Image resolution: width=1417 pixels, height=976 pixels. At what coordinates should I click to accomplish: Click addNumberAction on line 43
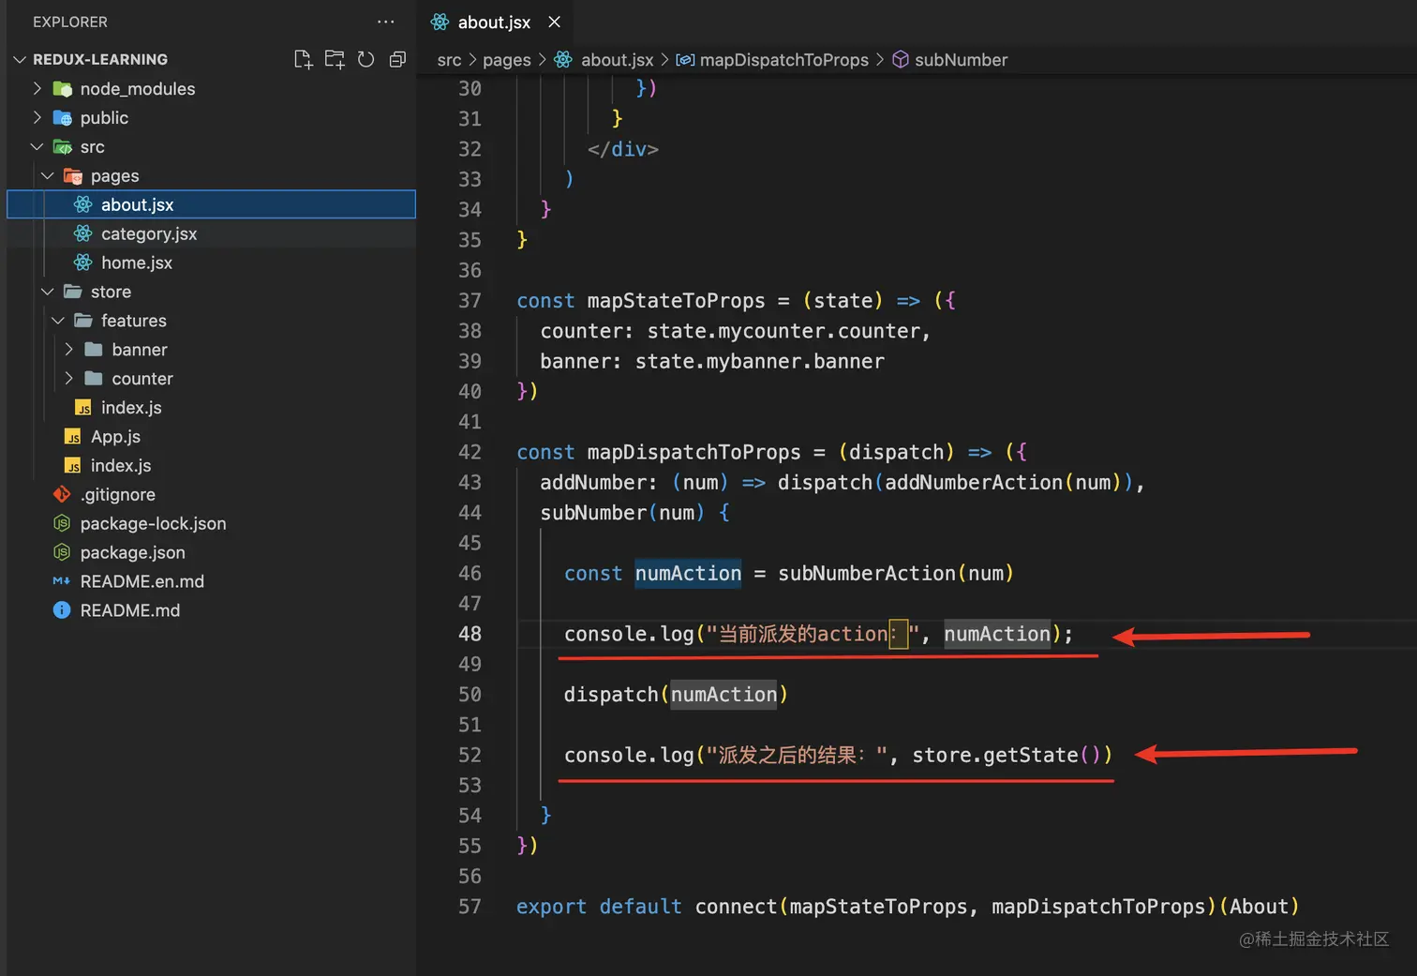[974, 482]
